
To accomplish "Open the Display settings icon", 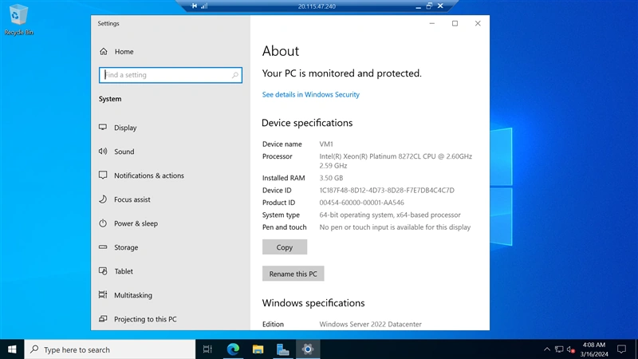I will coord(103,128).
